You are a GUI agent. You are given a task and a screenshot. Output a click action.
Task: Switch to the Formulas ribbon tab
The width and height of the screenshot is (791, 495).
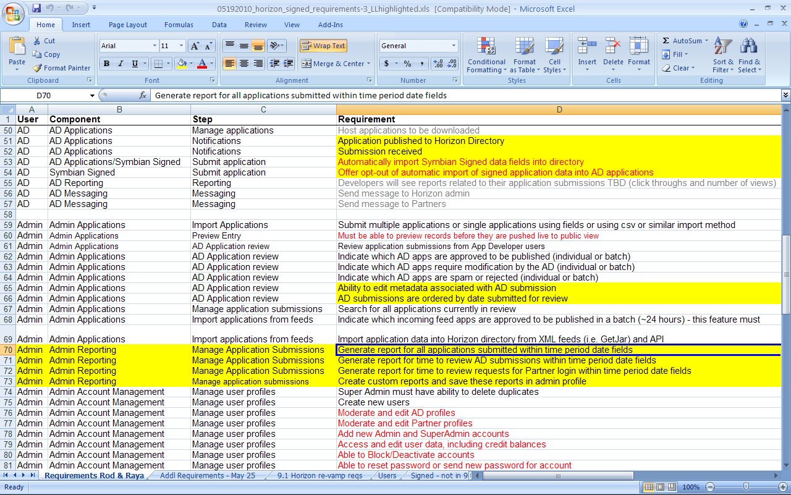click(x=179, y=25)
